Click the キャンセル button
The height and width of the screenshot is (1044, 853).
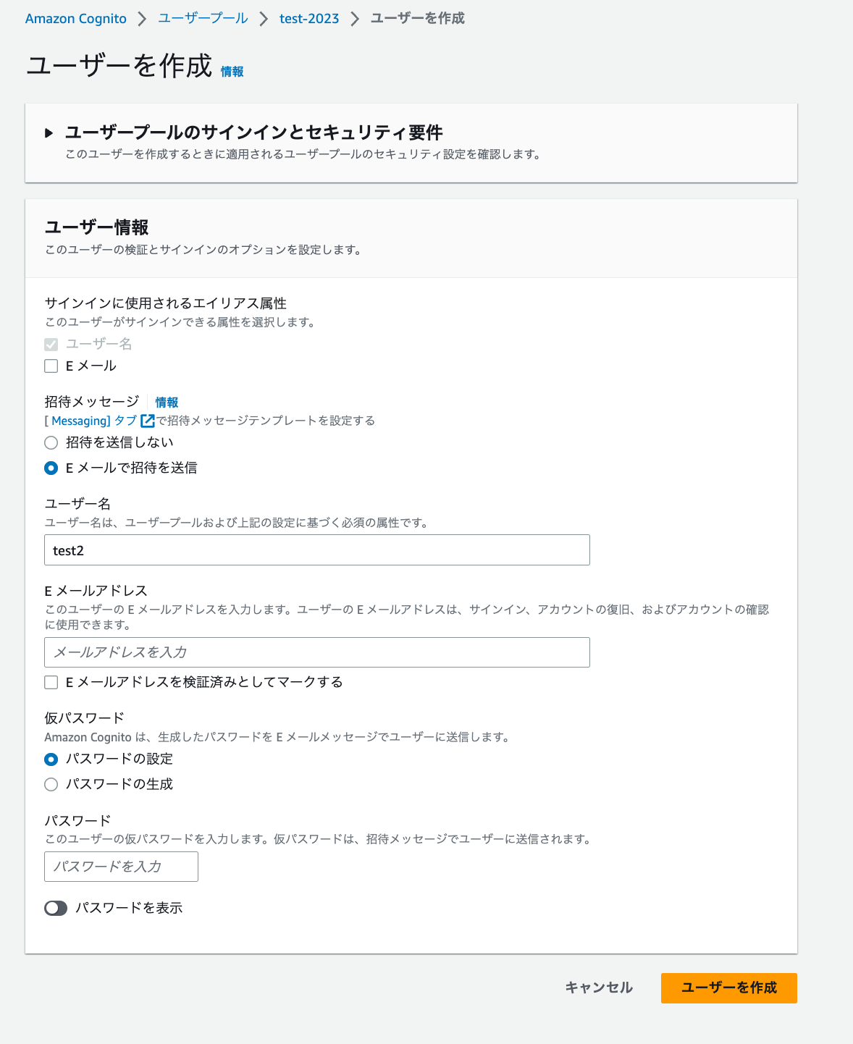[x=598, y=988]
